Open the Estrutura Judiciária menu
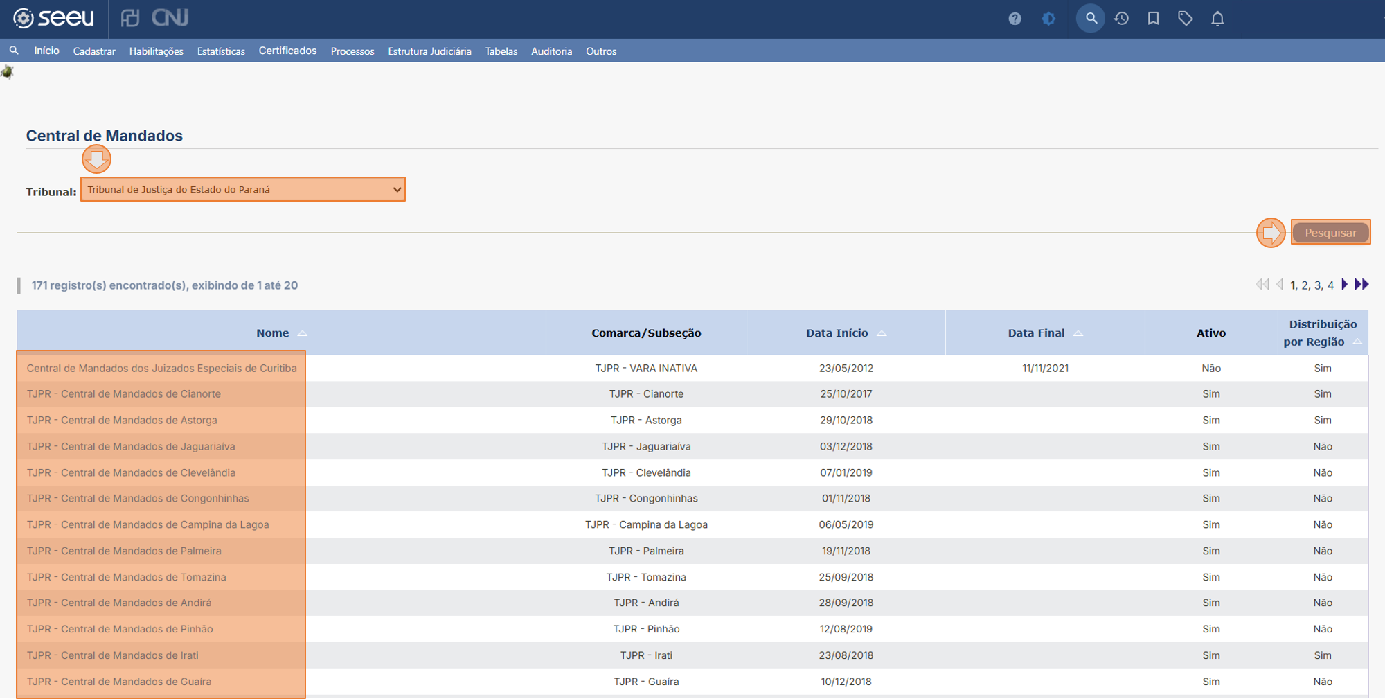Viewport: 1385px width, 699px height. 429,51
